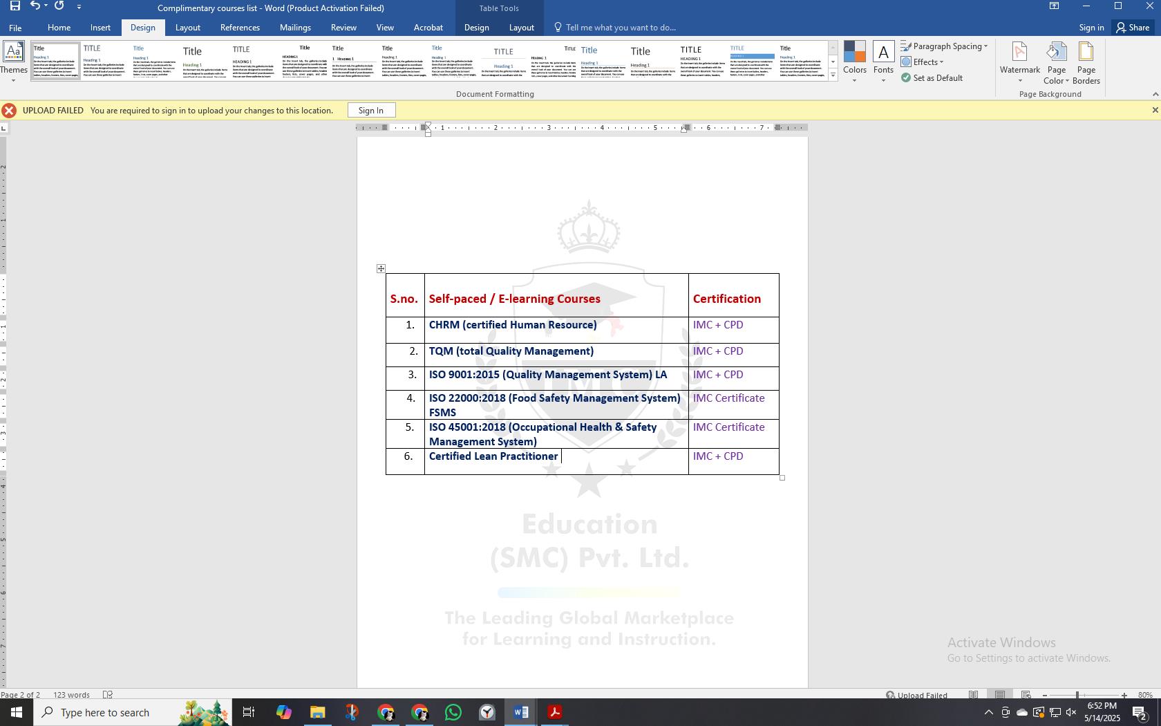Undo the last action
This screenshot has width=1161, height=726.
tap(35, 6)
